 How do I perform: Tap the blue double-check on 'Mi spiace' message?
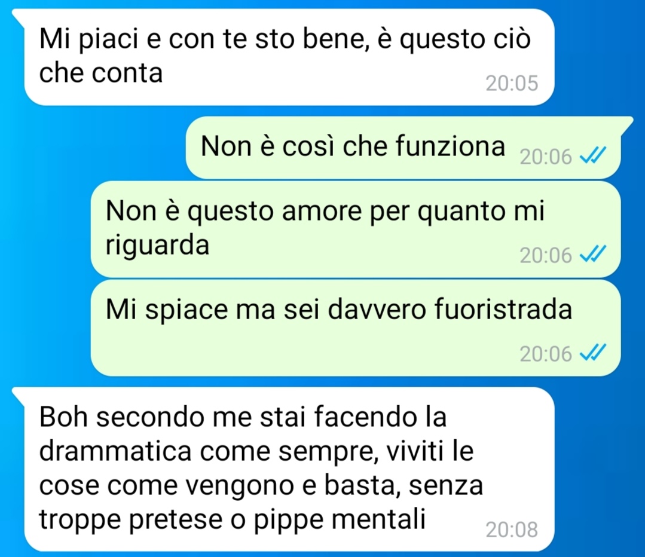click(592, 353)
